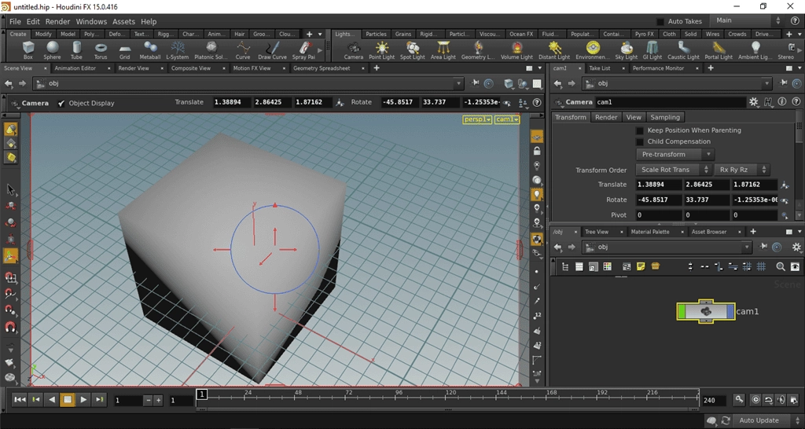Open the Main desktop dropdown
Screen dimensions: 805x429
point(748,20)
